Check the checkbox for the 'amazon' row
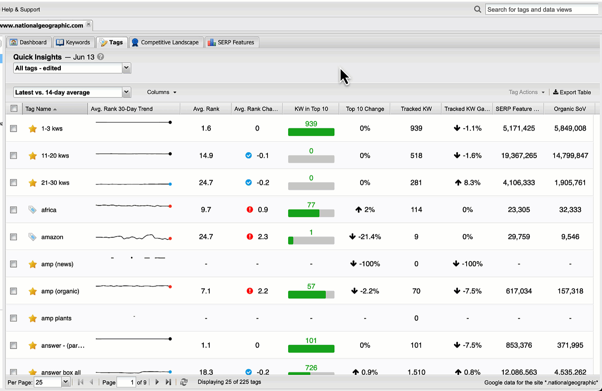This screenshot has height=391, width=602. coord(13,237)
